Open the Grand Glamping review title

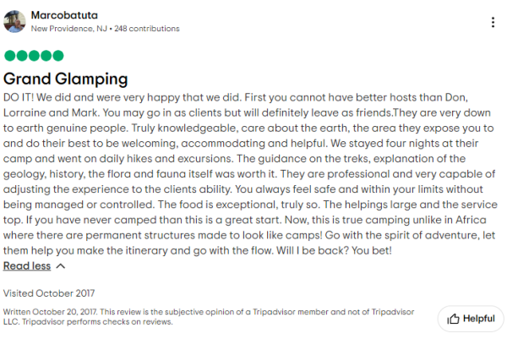(x=66, y=79)
